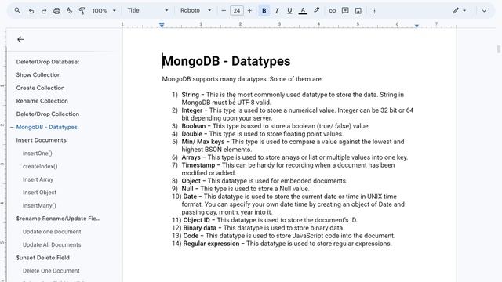Click the intro sentence MongoDB supports many datatypes
Viewport: 502px width, 282px height.
[x=215, y=79]
